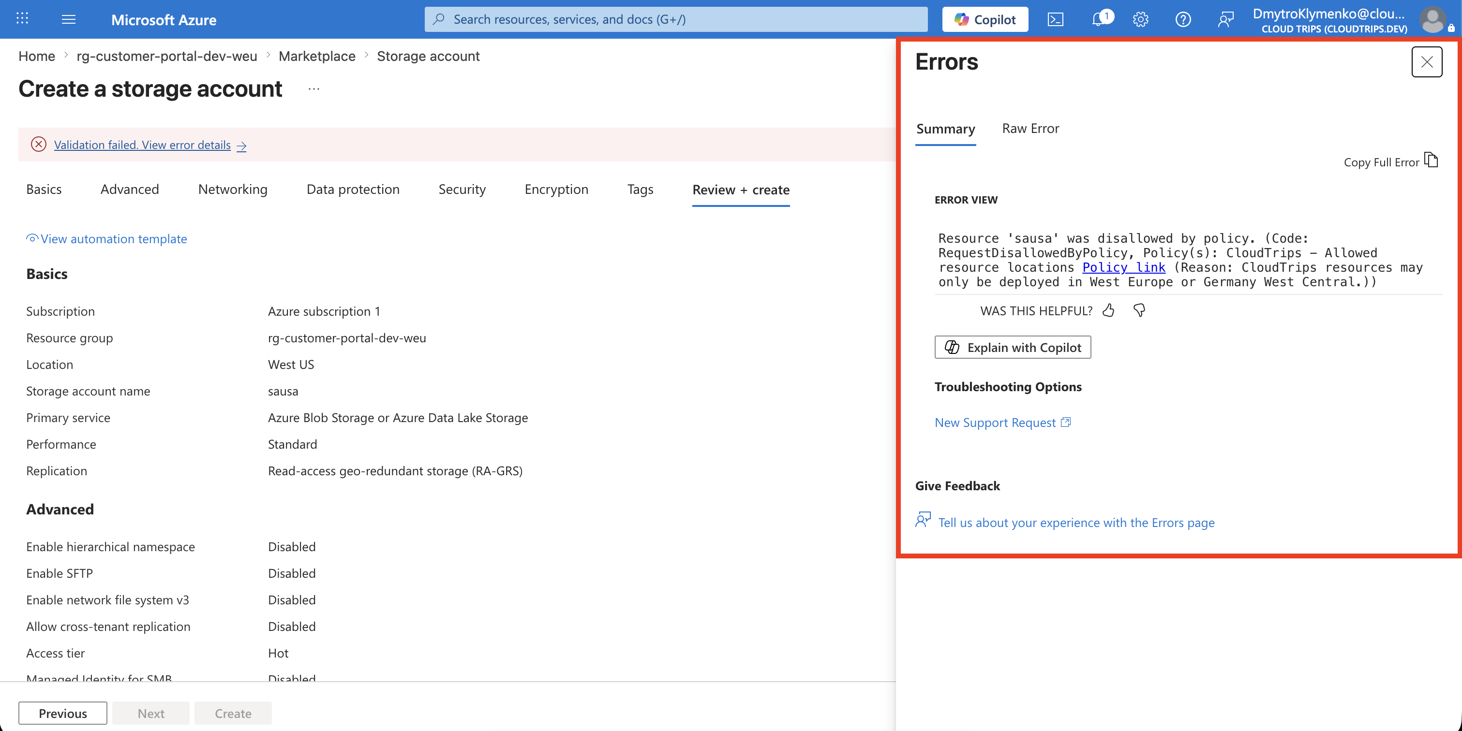Go to the Networking tab
Viewport: 1462px width, 731px height.
(233, 190)
